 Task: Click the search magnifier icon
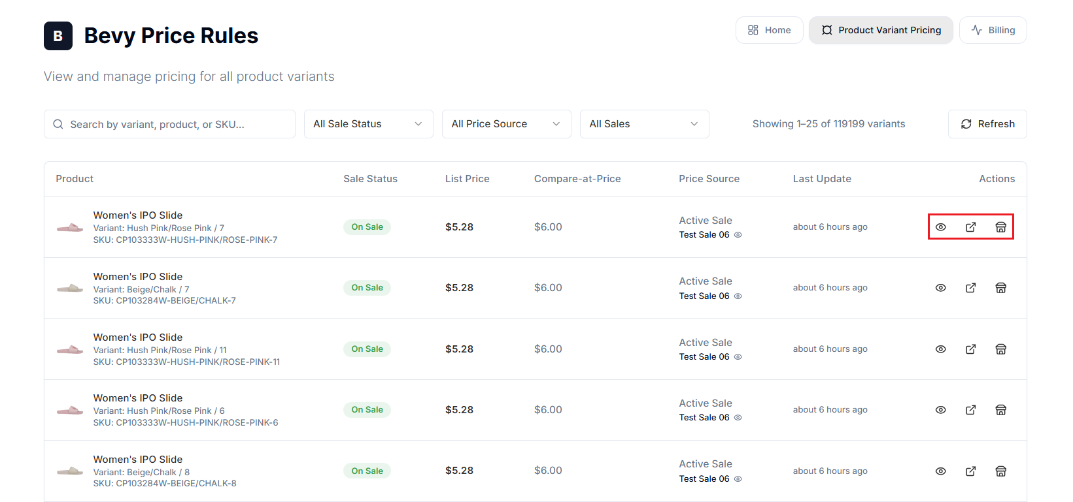click(x=58, y=124)
